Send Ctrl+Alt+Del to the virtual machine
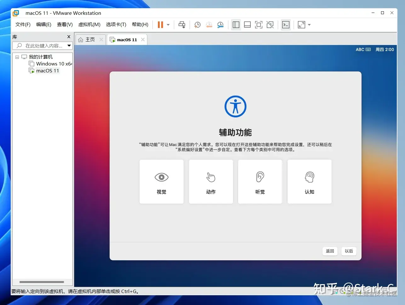 click(182, 25)
